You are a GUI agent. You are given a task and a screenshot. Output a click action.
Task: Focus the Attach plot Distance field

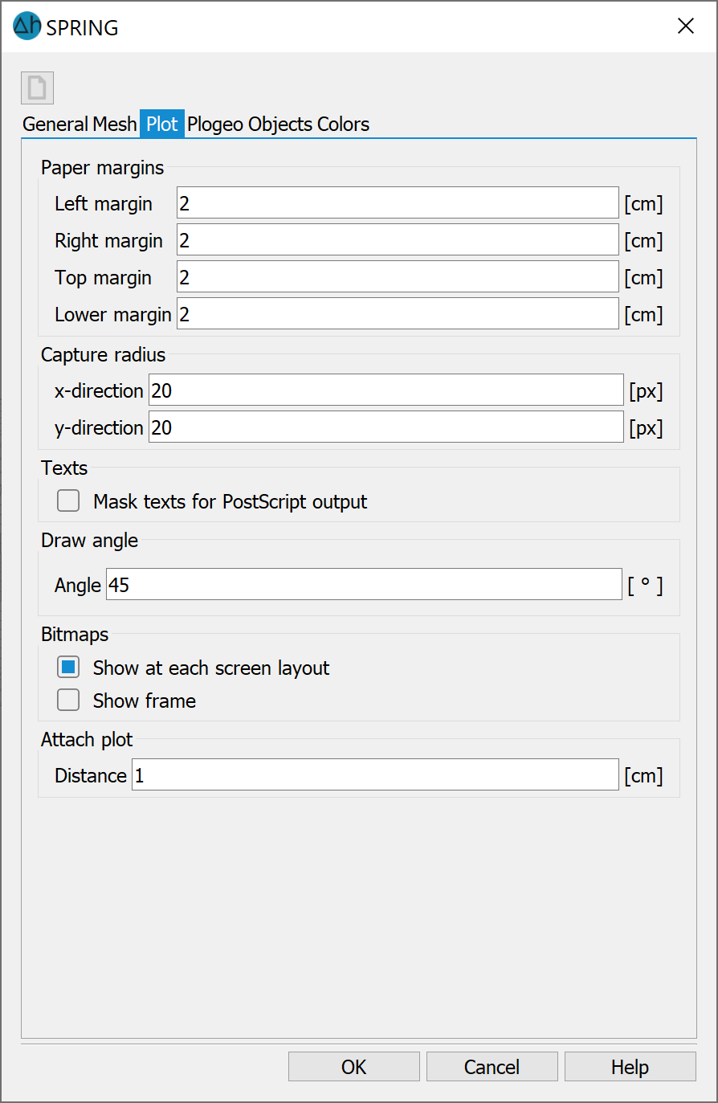(x=375, y=775)
